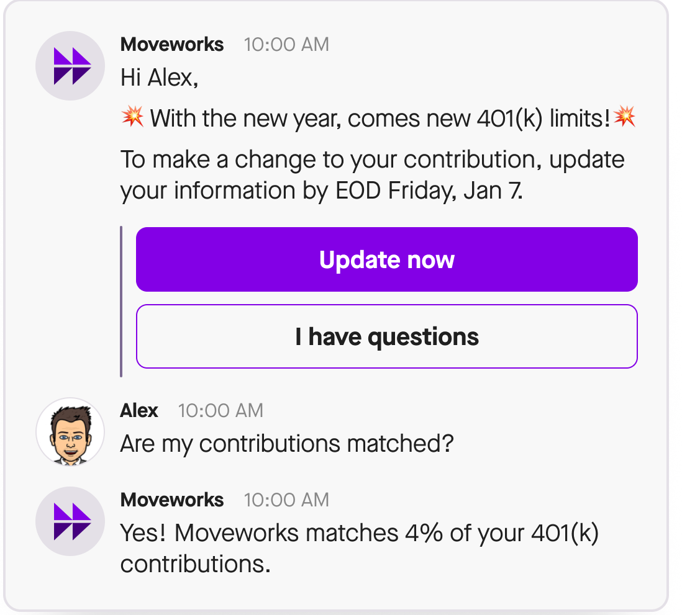Image resolution: width=682 pixels, height=615 pixels.
Task: Select Alex's "Are my contributions matched?" message
Action: (x=286, y=443)
